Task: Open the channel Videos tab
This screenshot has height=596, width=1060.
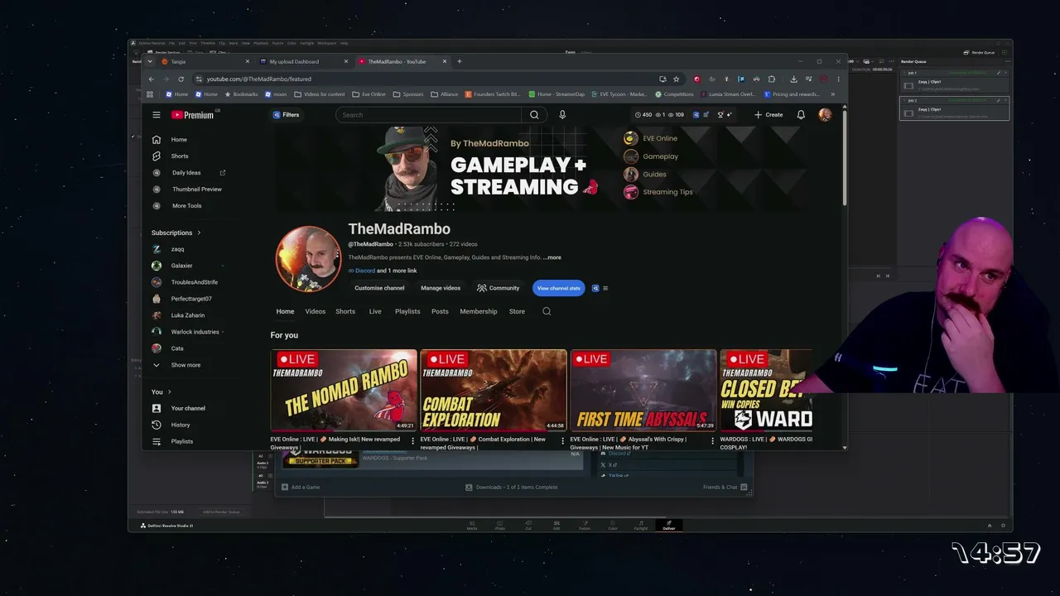Action: point(316,311)
